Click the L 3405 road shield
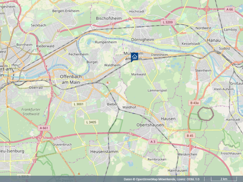 tap(91, 122)
